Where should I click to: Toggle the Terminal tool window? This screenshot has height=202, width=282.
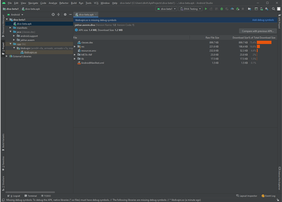click(x=31, y=196)
